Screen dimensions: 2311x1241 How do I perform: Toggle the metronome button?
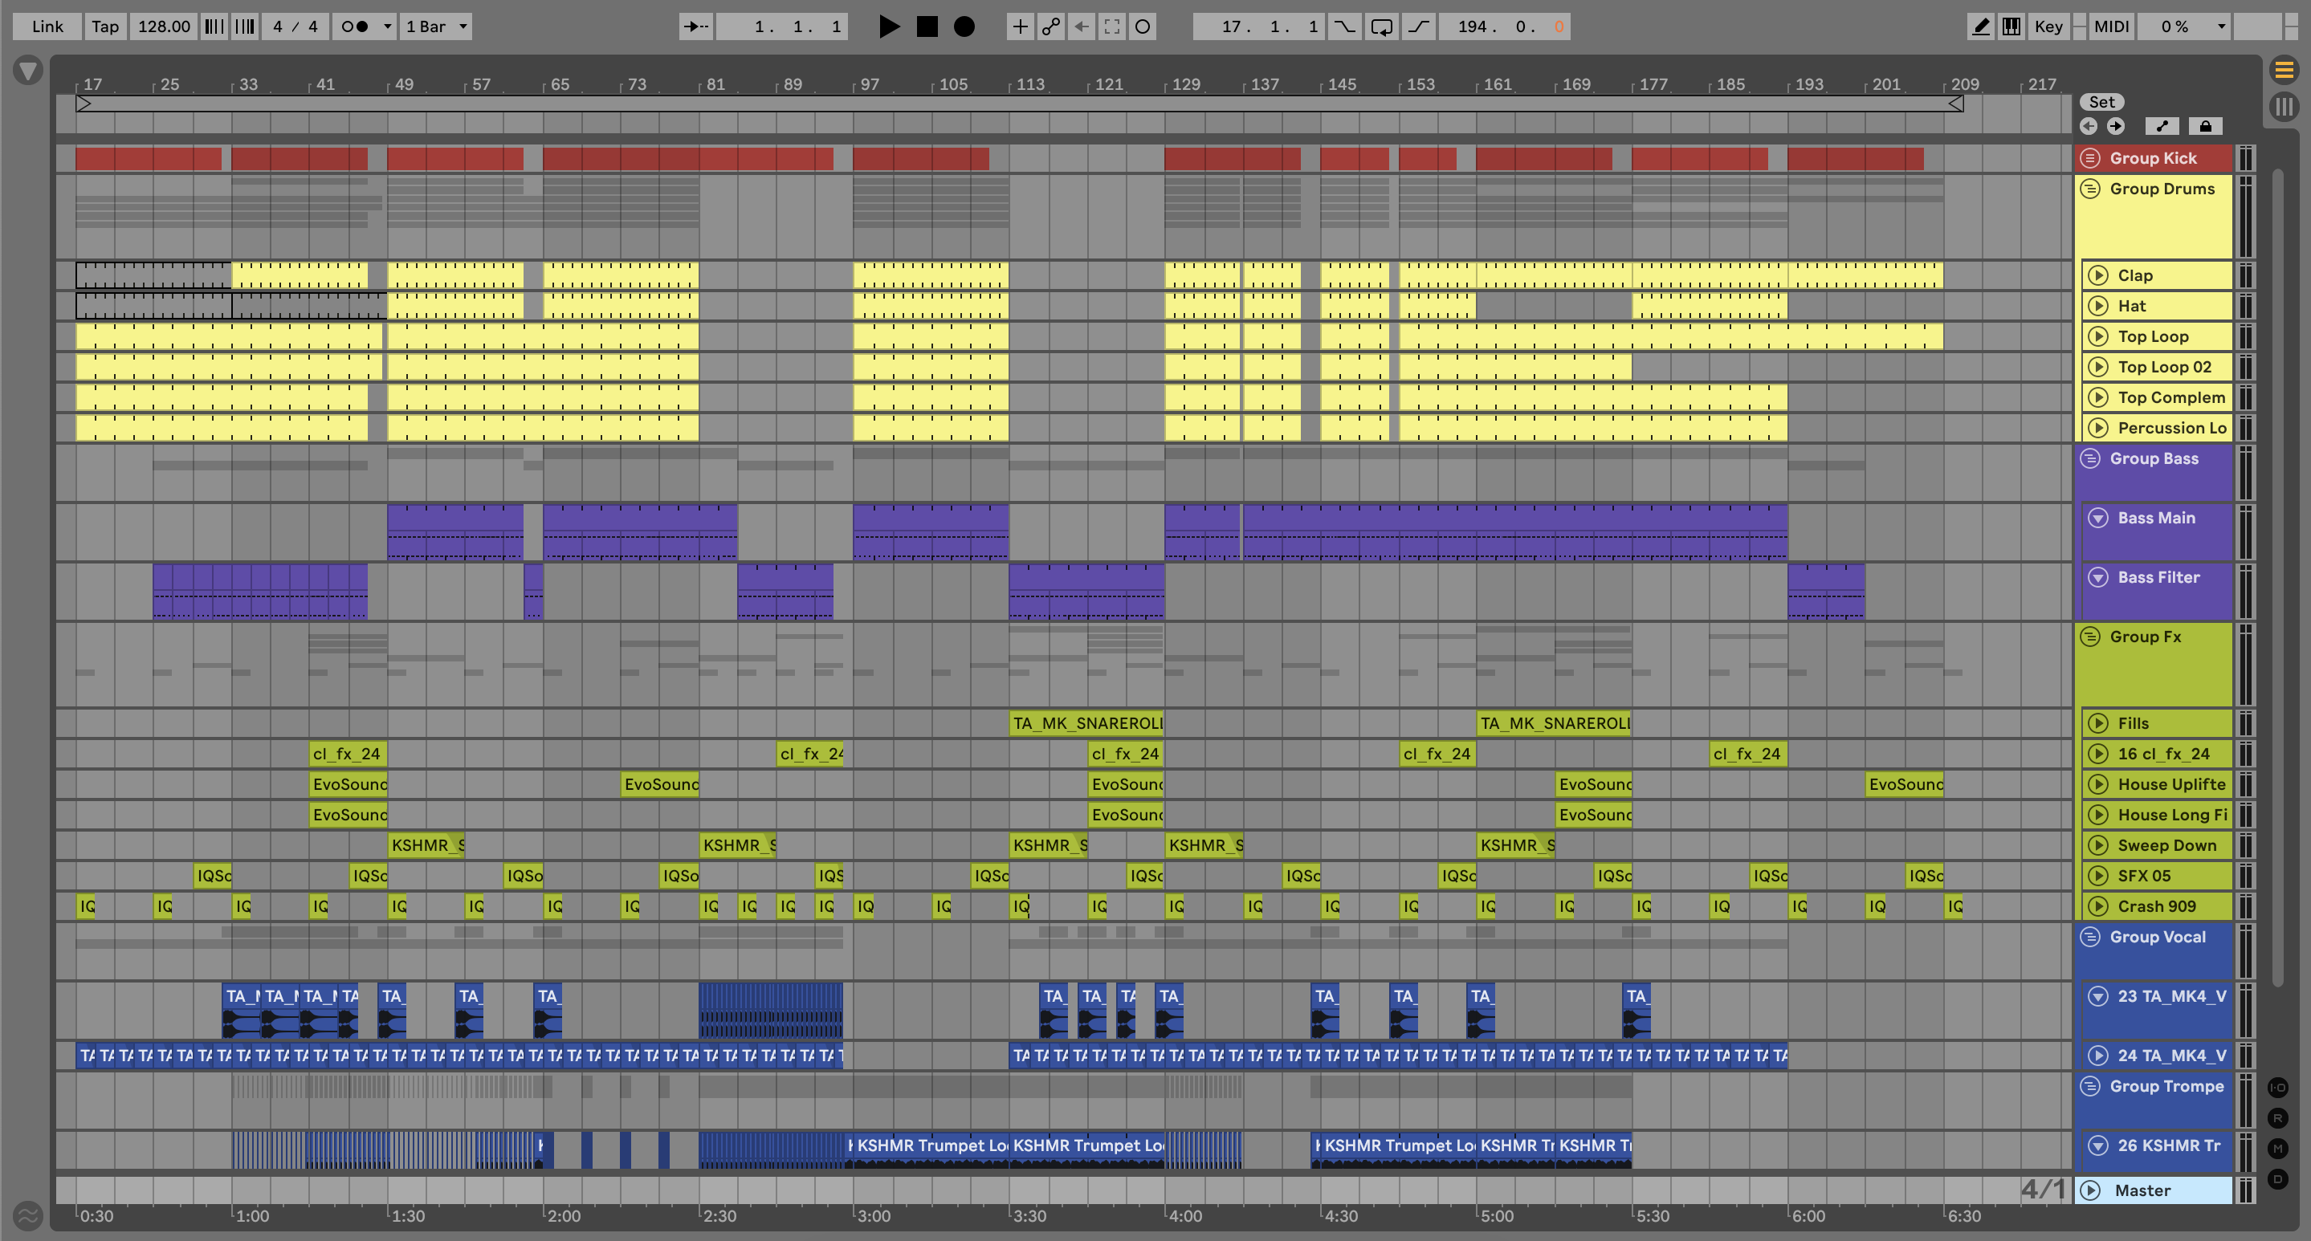[355, 26]
